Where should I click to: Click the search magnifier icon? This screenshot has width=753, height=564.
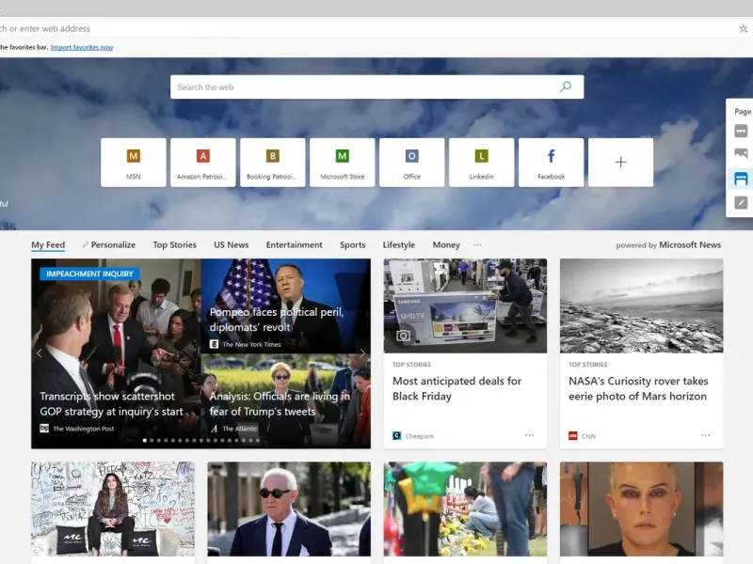point(566,86)
